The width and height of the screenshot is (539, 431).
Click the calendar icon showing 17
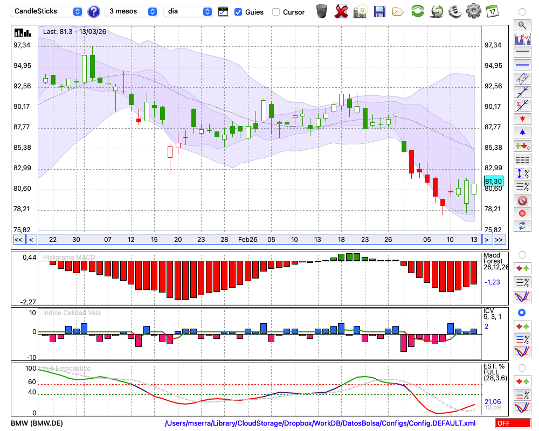[492, 11]
